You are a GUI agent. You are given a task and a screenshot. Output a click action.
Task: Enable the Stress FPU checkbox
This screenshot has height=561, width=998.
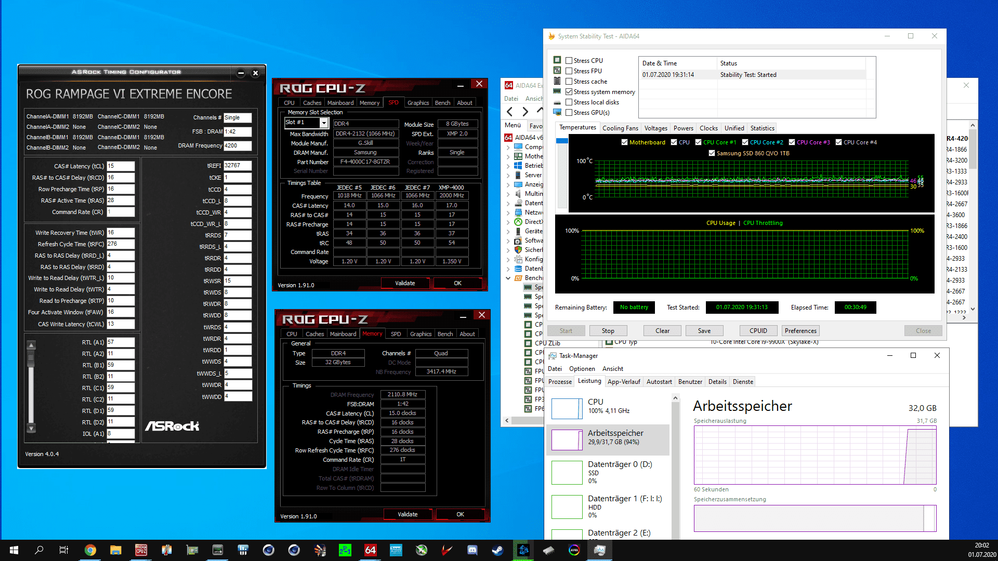pos(569,71)
